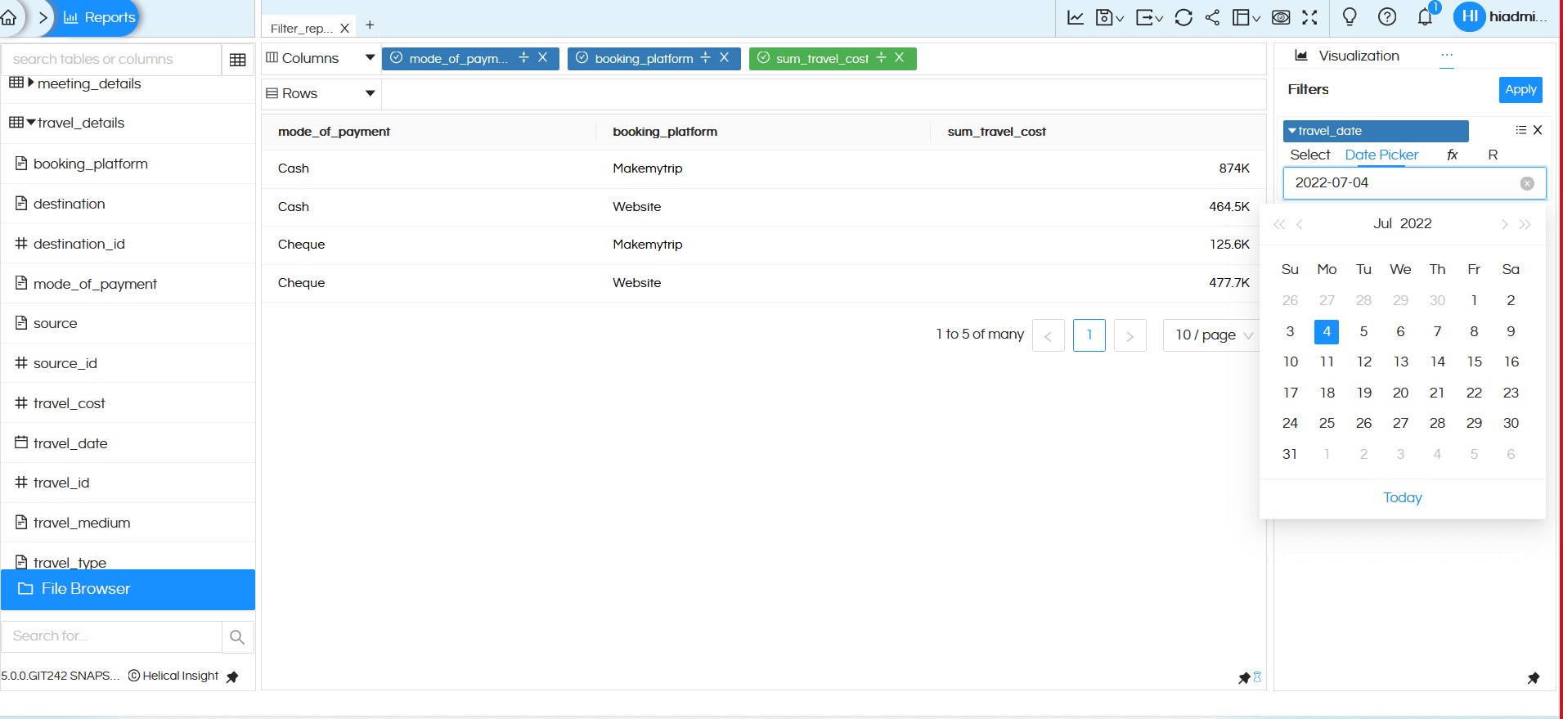Close the Filter_rep tab
The height and width of the screenshot is (719, 1563).
point(344,29)
